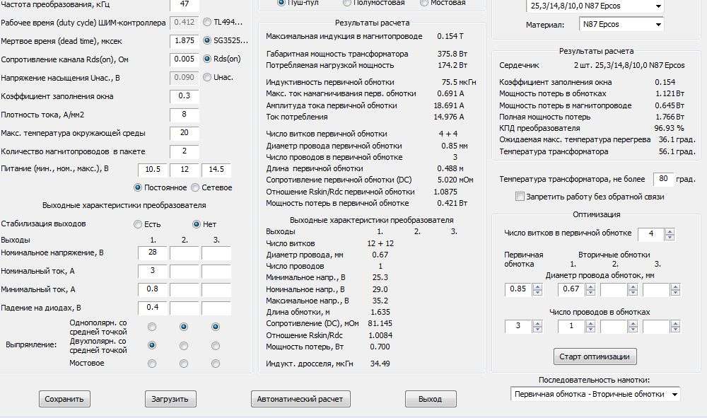Click the choke inductance value 34.49
The height and width of the screenshot is (418, 707).
pos(380,364)
